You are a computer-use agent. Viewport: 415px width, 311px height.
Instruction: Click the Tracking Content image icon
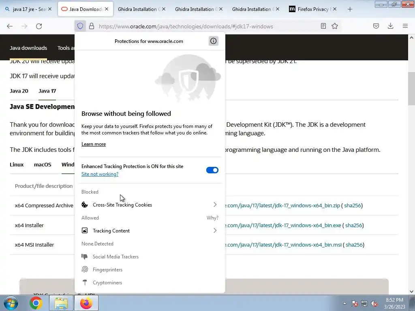coord(85,230)
